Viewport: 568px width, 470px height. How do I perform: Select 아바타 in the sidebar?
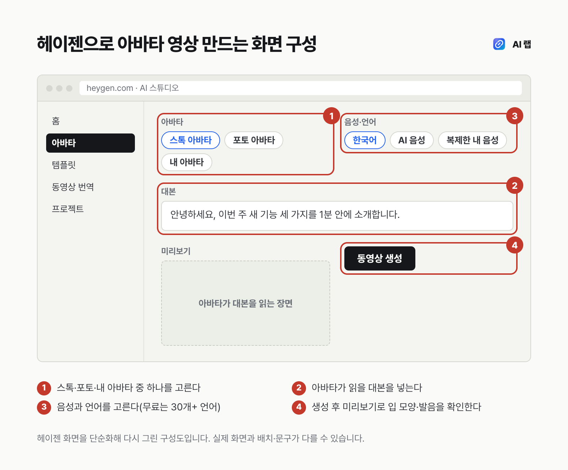(x=91, y=143)
